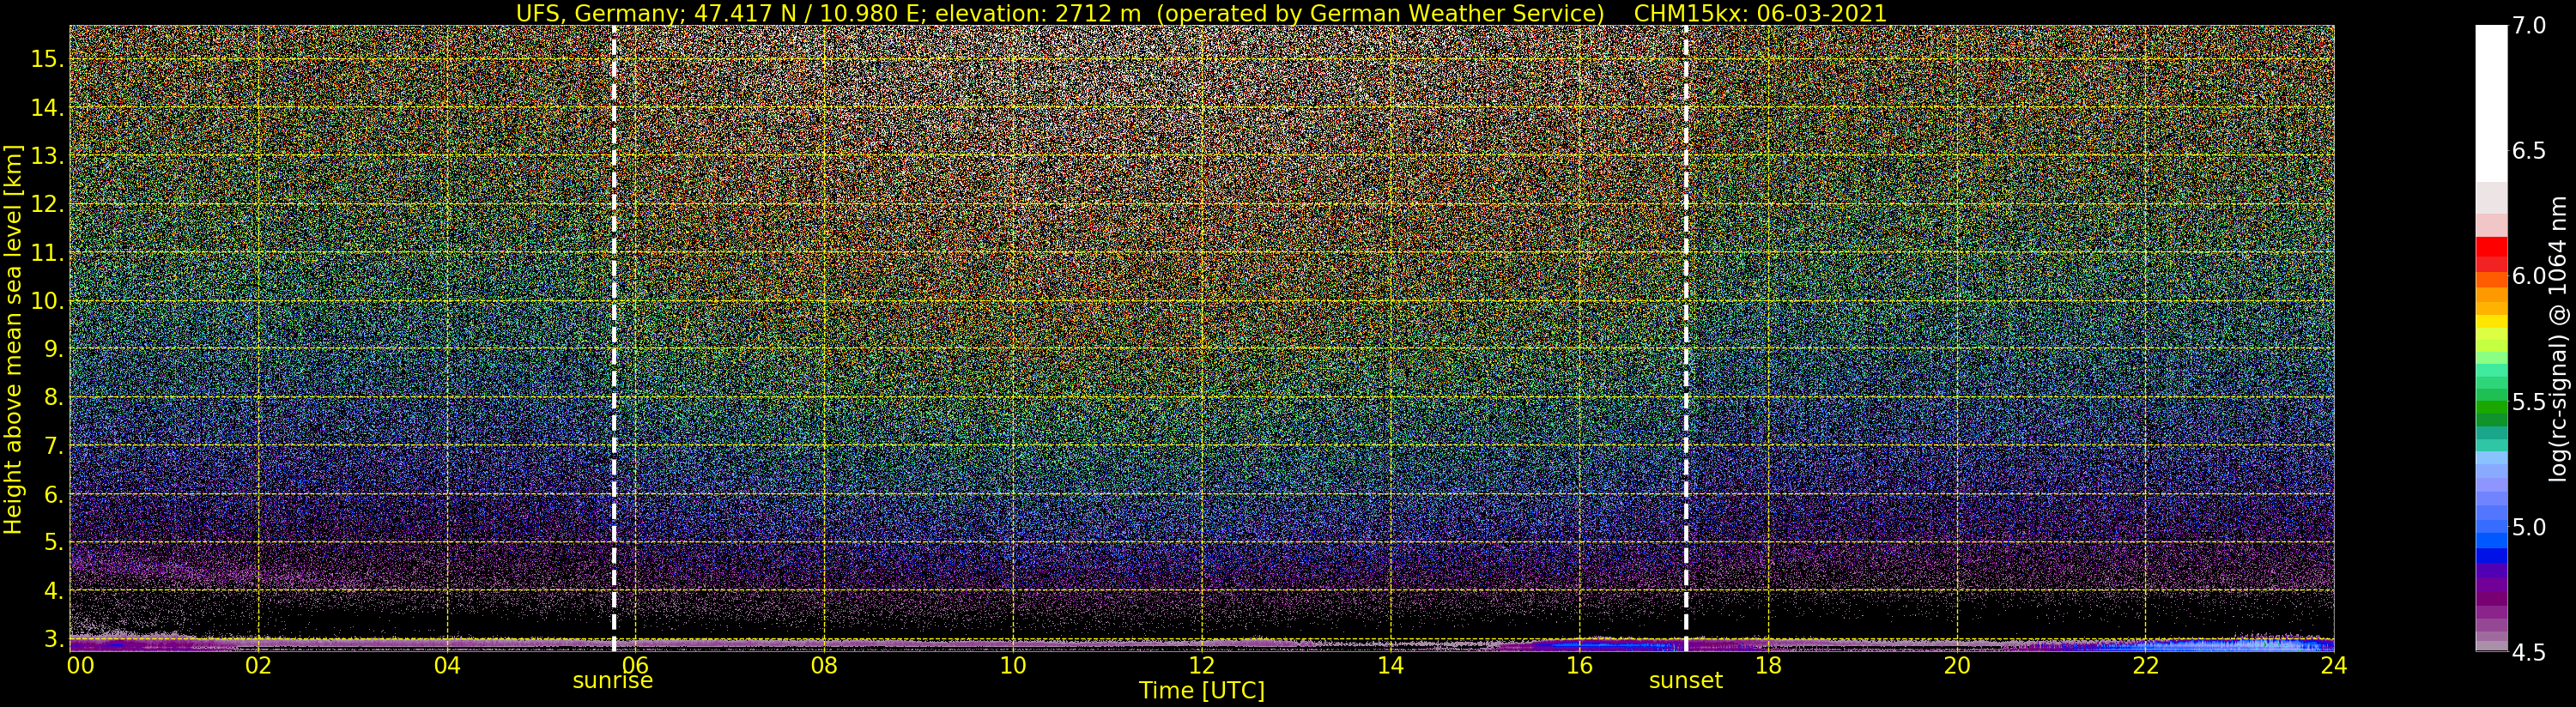Click height axis tick label '6.'
The image size is (2576, 707).
pyautogui.click(x=53, y=494)
